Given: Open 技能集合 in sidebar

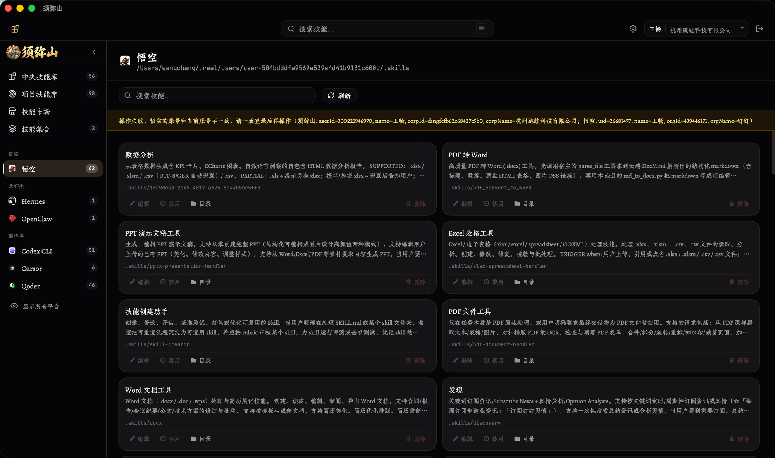Looking at the screenshot, I should [x=53, y=129].
